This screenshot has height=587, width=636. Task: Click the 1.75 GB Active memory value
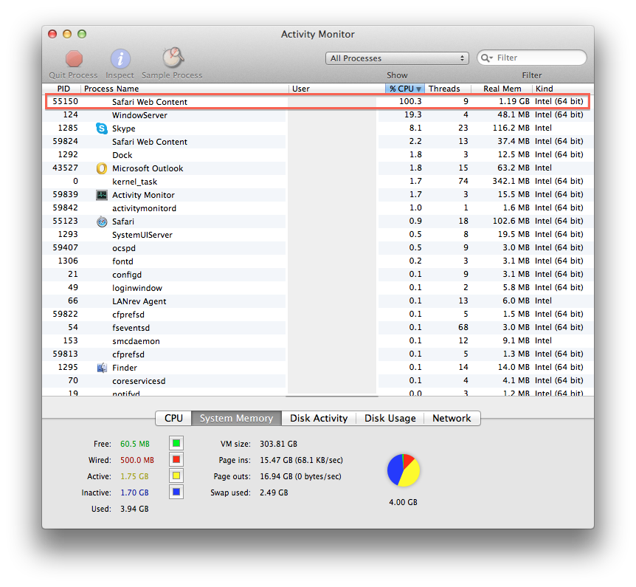tap(134, 476)
